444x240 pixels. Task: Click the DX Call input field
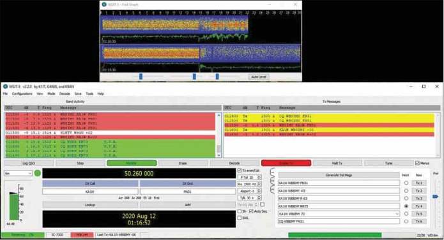click(x=90, y=192)
